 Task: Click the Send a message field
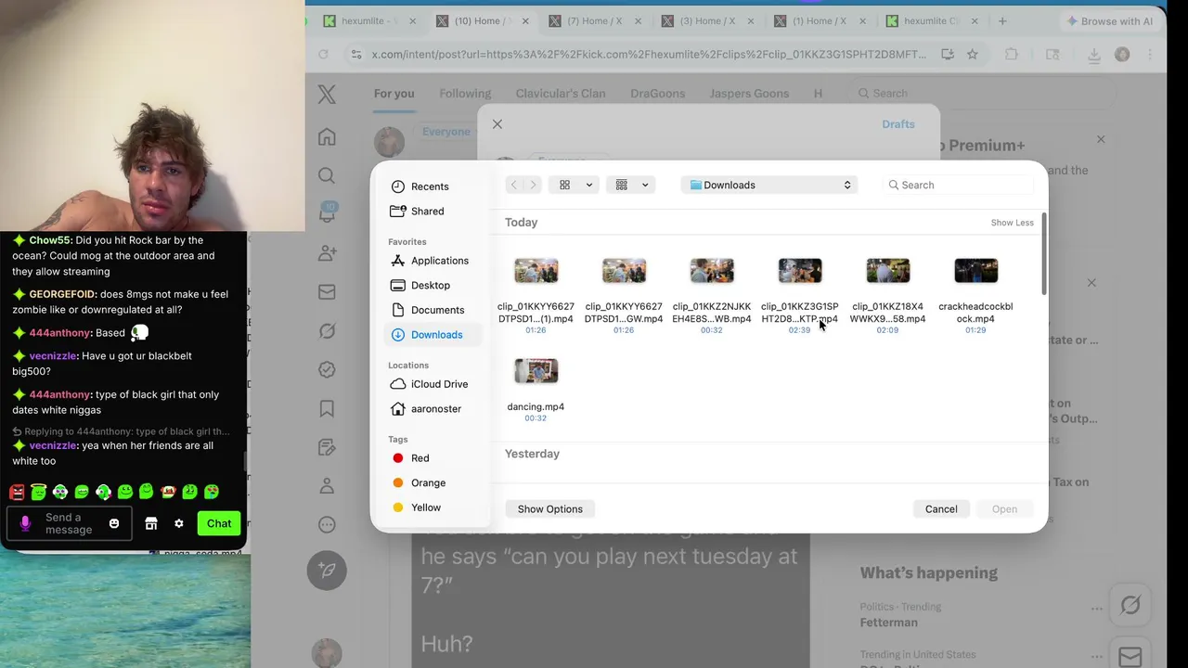point(69,524)
